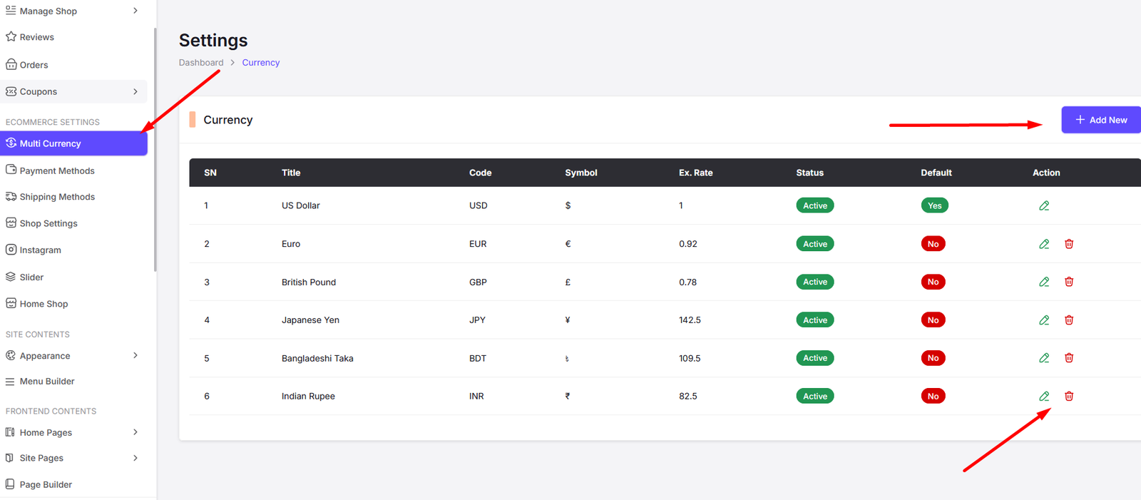Follow the Dashboard breadcrumb link
Image resolution: width=1141 pixels, height=500 pixels.
pyautogui.click(x=201, y=63)
